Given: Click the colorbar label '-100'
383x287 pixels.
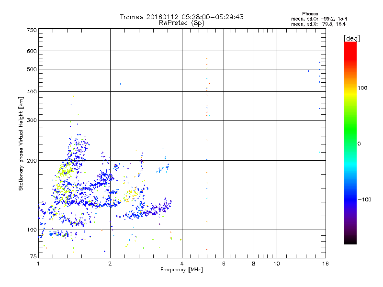Looking at the screenshot, I should [364, 199].
